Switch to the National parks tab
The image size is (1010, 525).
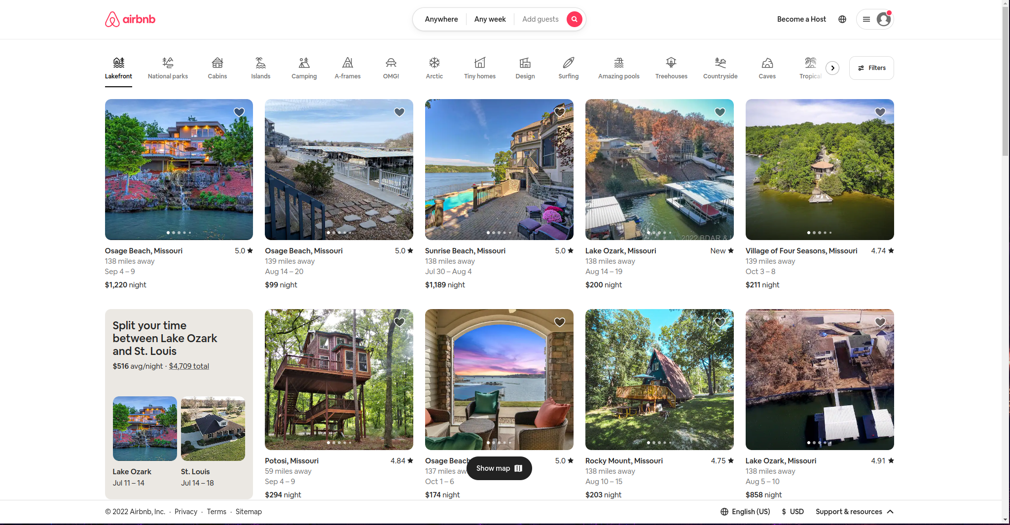pos(168,68)
